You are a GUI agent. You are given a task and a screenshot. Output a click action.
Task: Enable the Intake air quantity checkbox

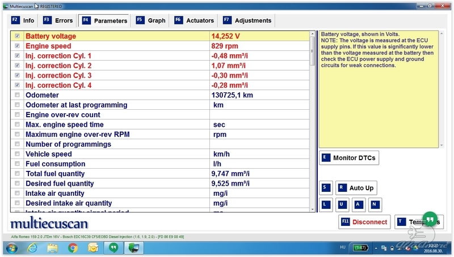(17, 193)
